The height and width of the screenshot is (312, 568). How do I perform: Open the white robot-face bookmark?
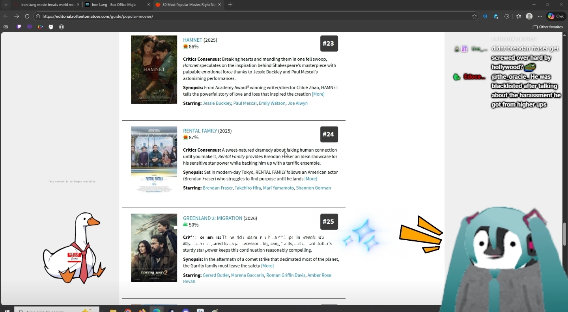pyautogui.click(x=51, y=27)
